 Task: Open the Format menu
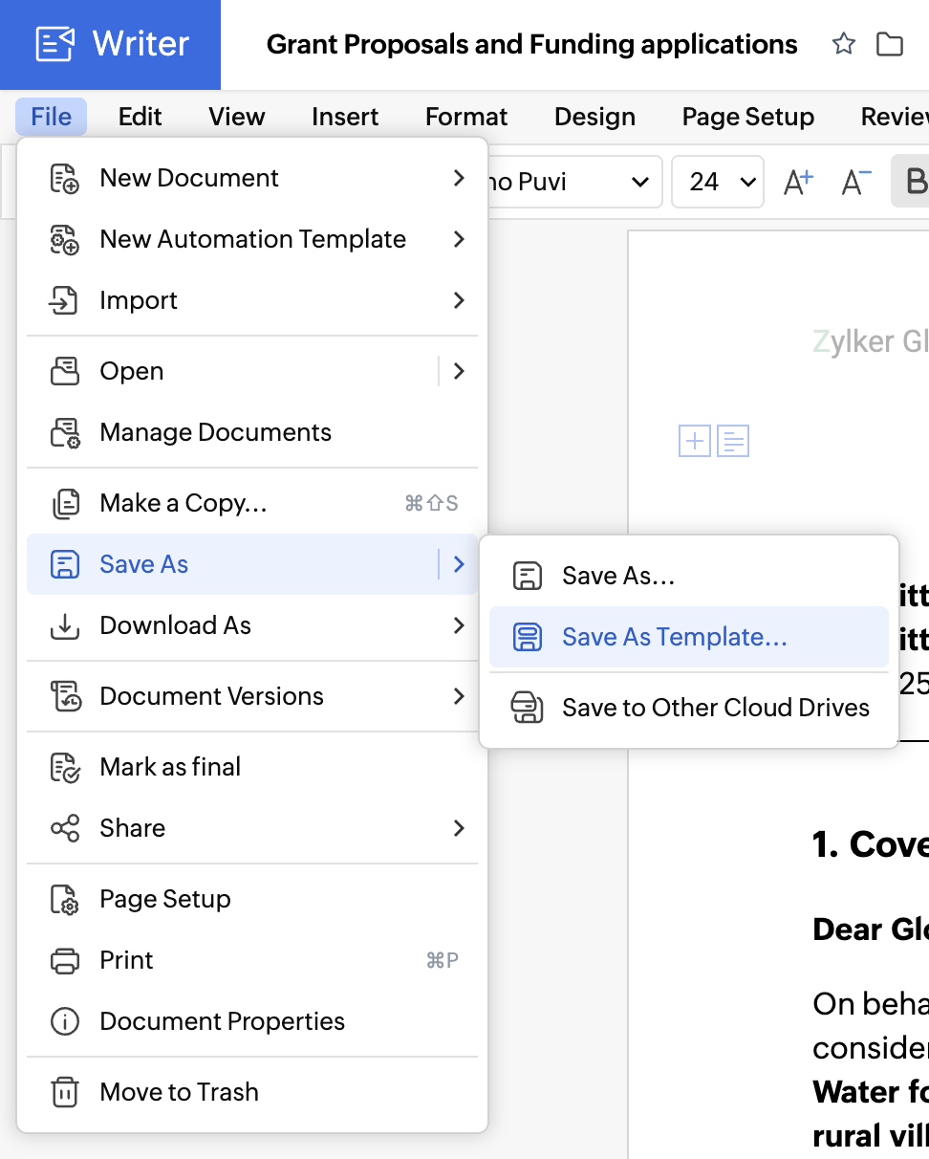point(466,117)
